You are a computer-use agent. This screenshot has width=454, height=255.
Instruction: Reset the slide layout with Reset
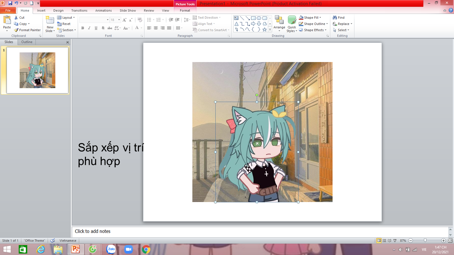tap(64, 24)
